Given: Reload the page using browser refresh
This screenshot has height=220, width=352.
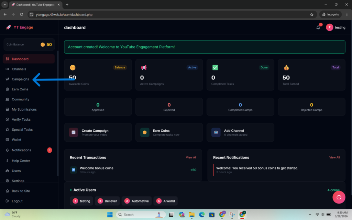Looking at the screenshot, I should 21,14.
